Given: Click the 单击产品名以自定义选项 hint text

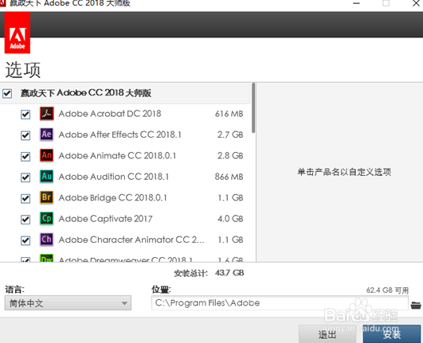Looking at the screenshot, I should click(x=344, y=172).
